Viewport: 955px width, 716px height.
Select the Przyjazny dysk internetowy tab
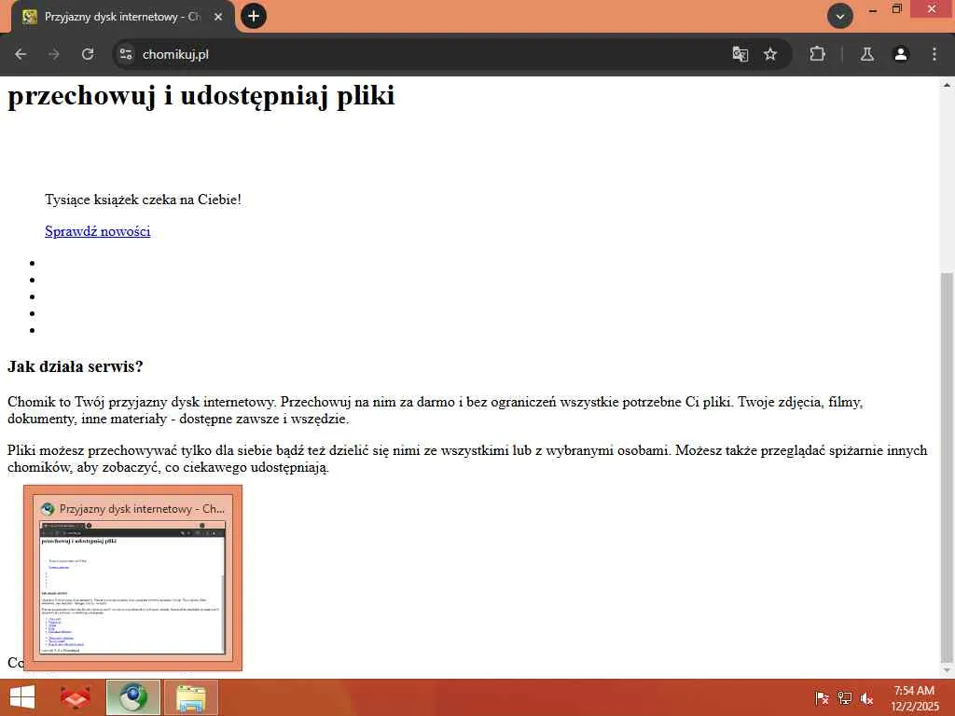click(123, 17)
